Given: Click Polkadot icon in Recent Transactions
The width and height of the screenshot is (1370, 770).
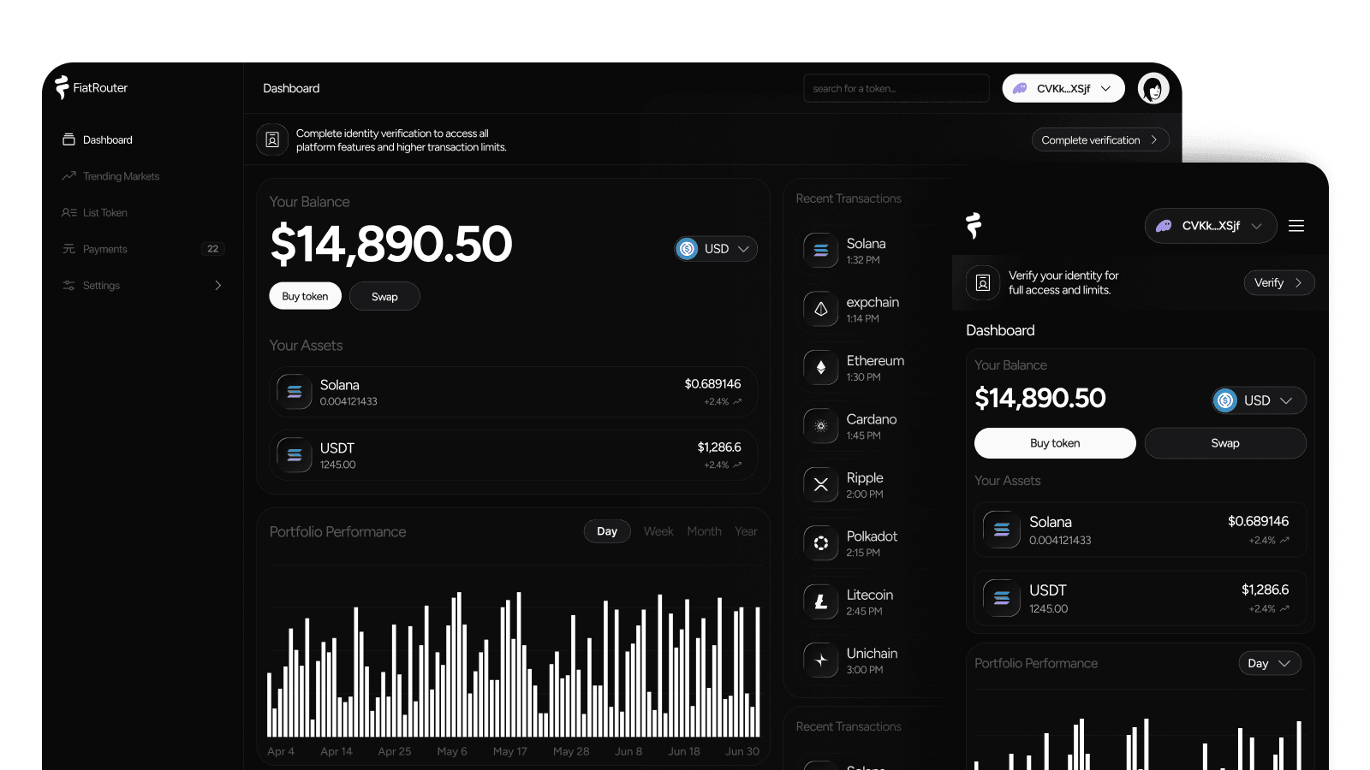Looking at the screenshot, I should coord(821,543).
